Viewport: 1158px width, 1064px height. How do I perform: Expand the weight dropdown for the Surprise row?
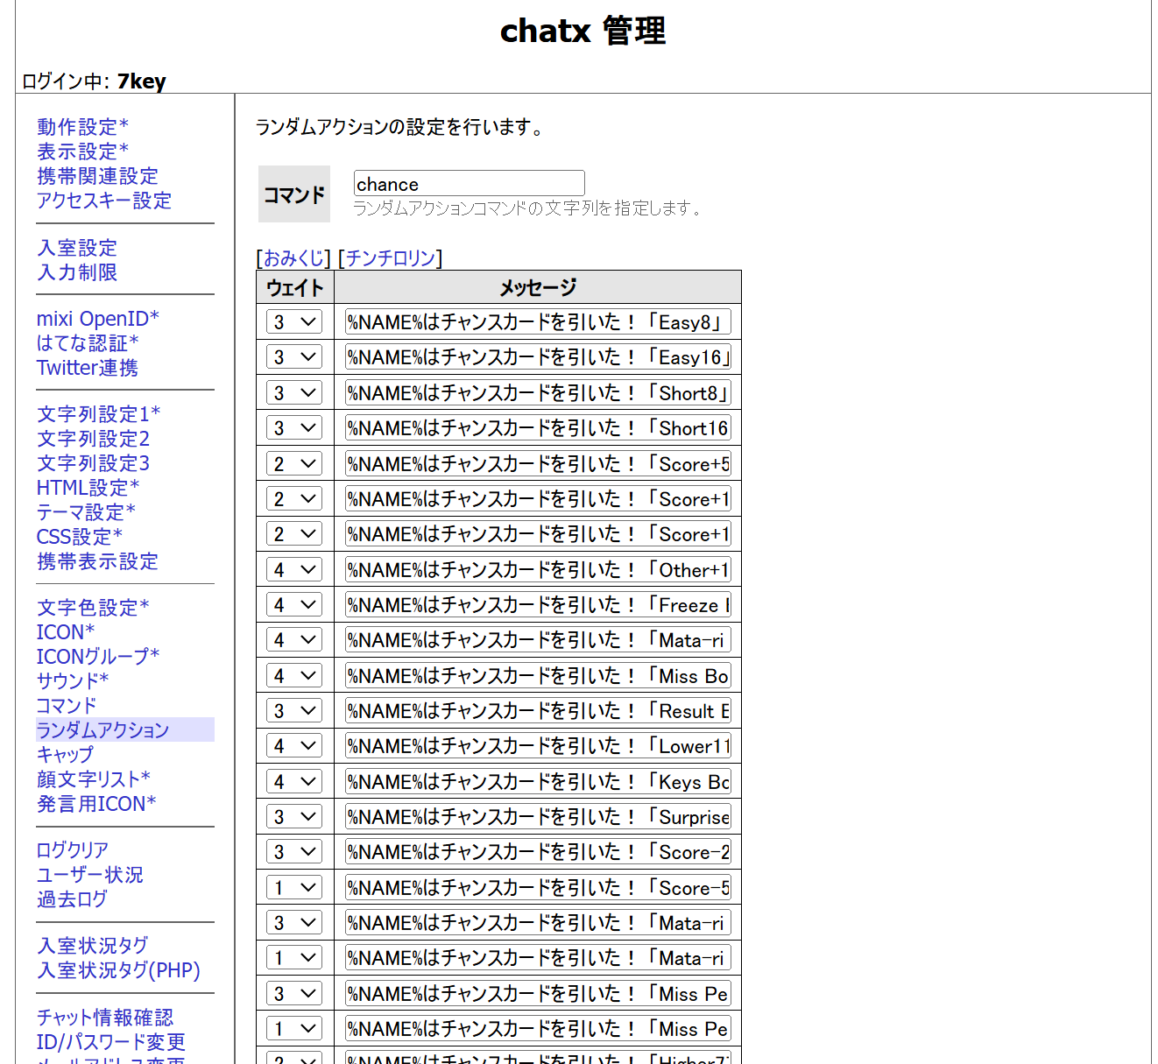[294, 817]
